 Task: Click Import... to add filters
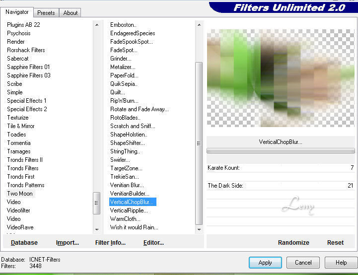68,243
